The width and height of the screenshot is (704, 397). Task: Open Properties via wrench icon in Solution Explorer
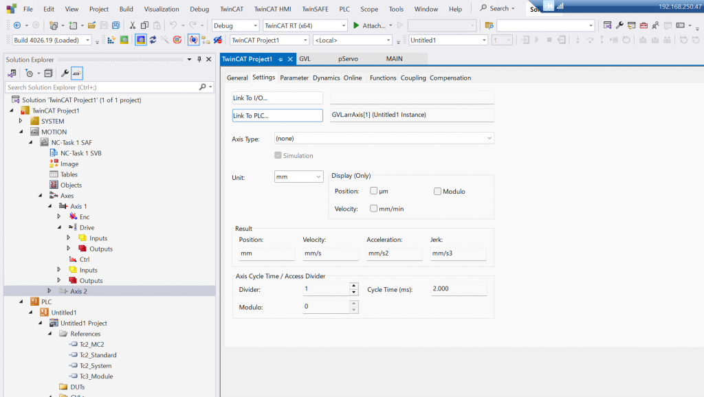[x=65, y=73]
